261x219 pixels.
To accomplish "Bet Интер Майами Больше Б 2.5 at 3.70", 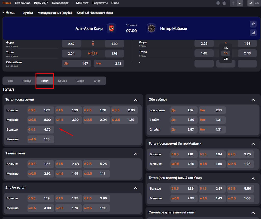I will (241, 154).
